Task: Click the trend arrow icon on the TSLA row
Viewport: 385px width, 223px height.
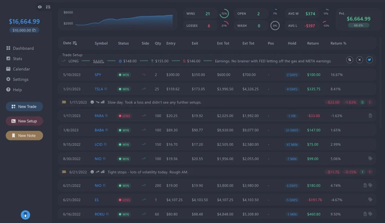Action: (x=143, y=89)
